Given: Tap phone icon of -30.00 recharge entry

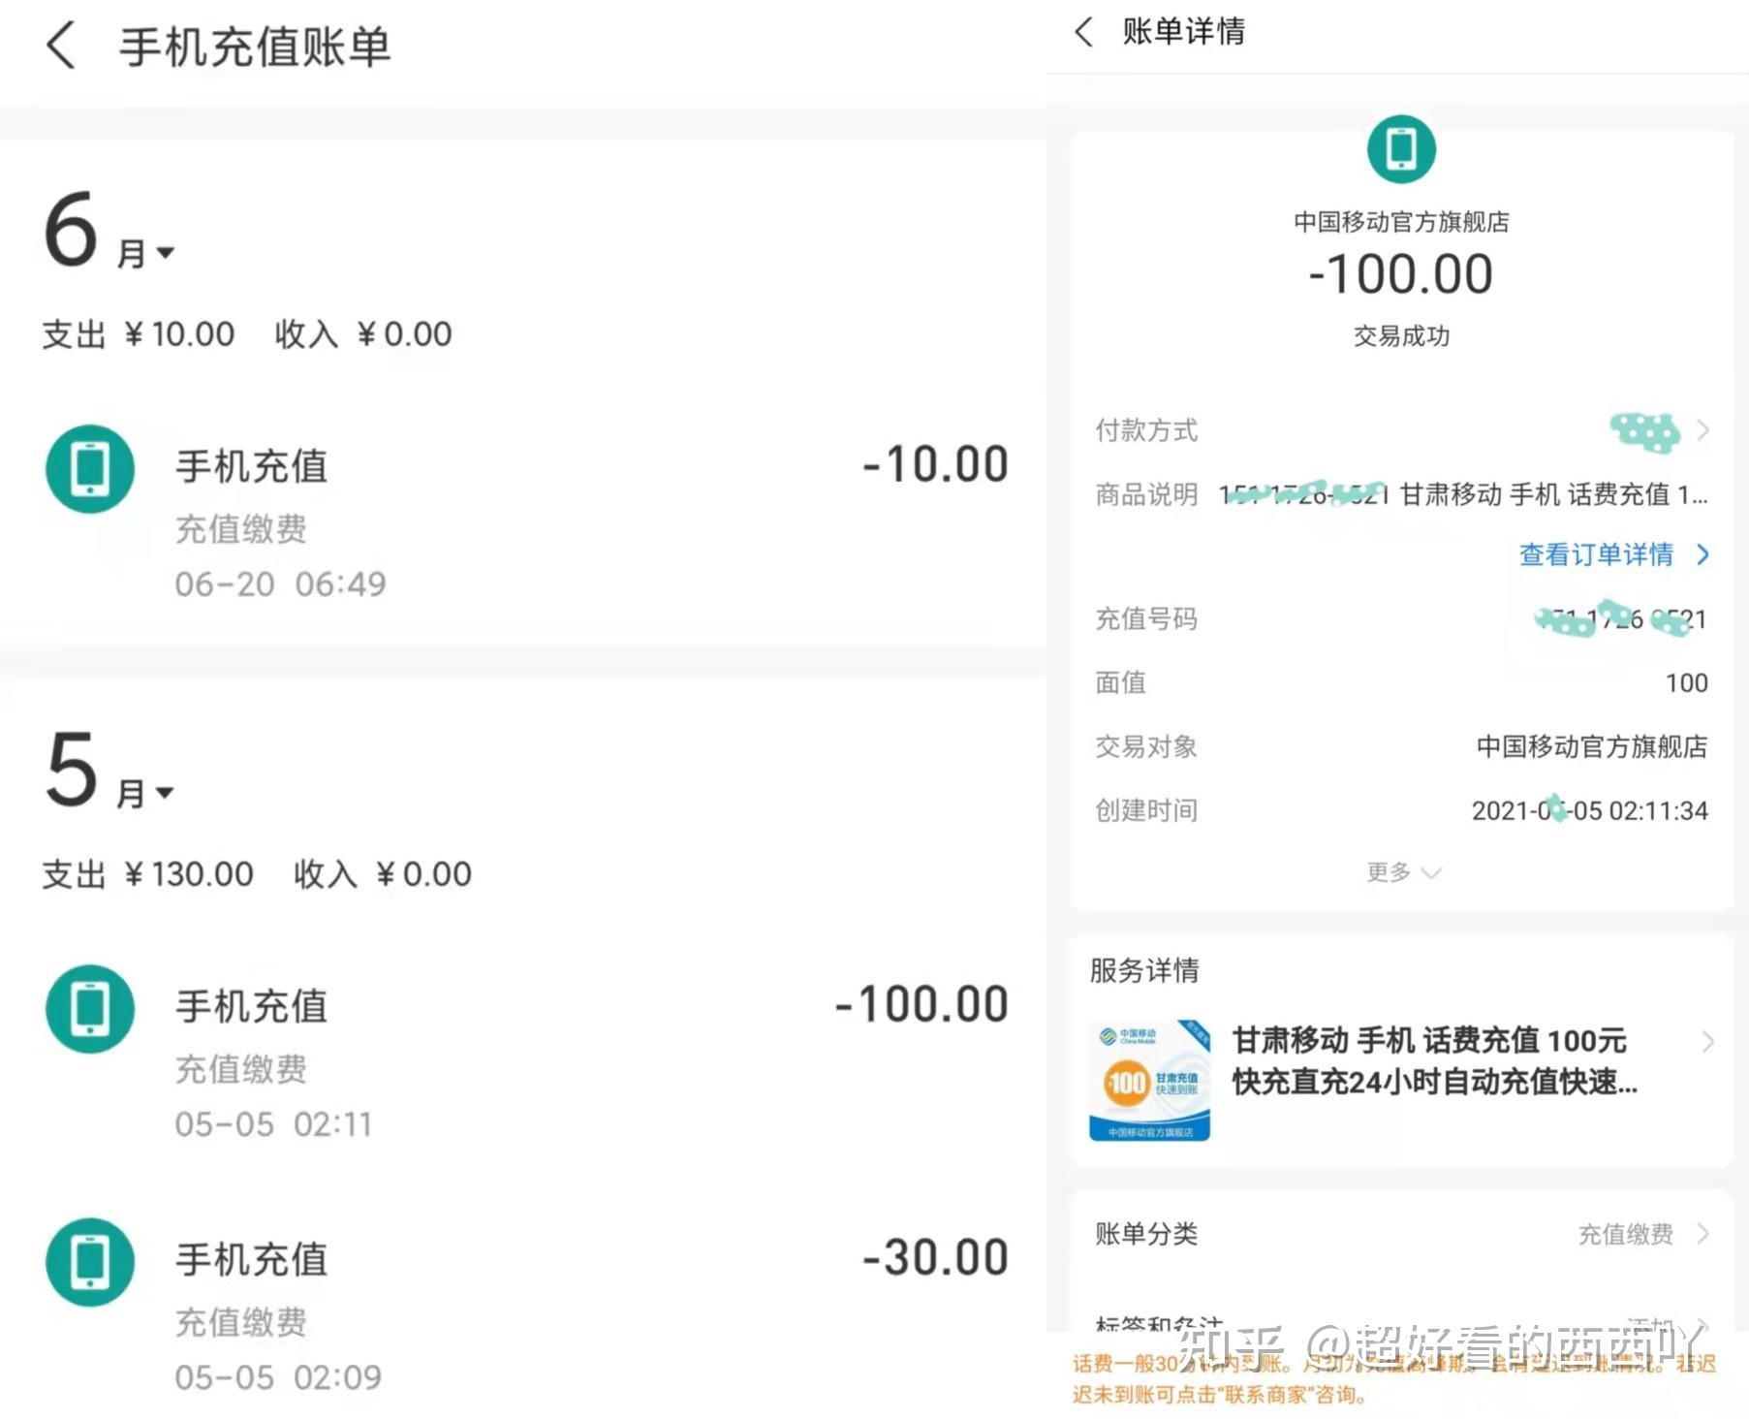Looking at the screenshot, I should point(90,1261).
